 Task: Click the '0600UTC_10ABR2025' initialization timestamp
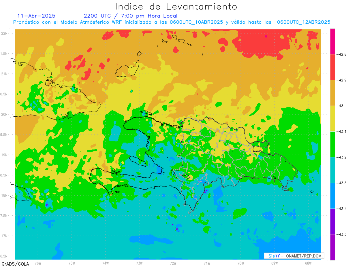click(x=196, y=22)
